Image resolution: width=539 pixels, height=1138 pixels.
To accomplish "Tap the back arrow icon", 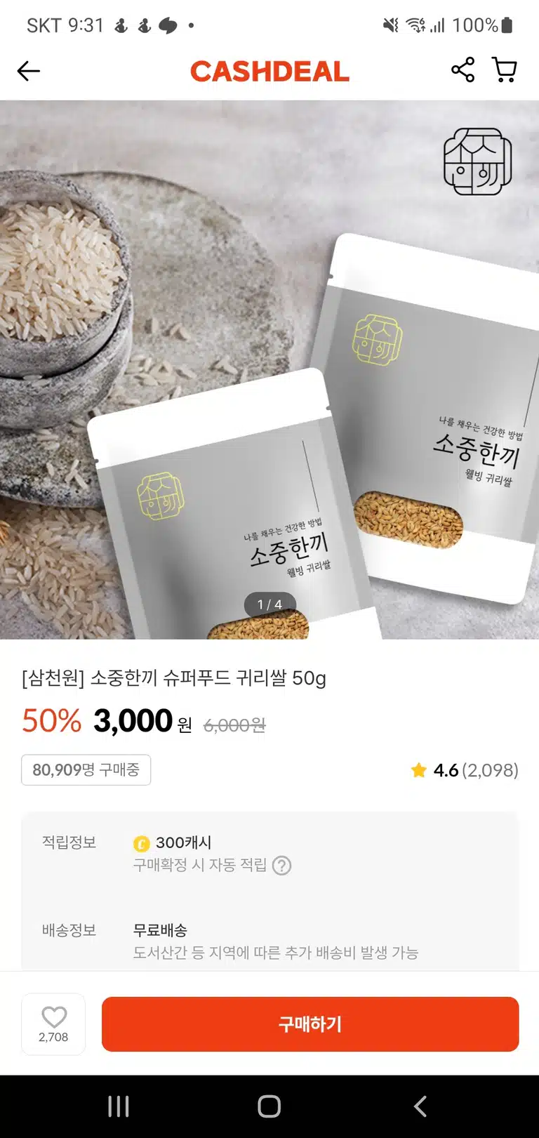I will pos(29,71).
